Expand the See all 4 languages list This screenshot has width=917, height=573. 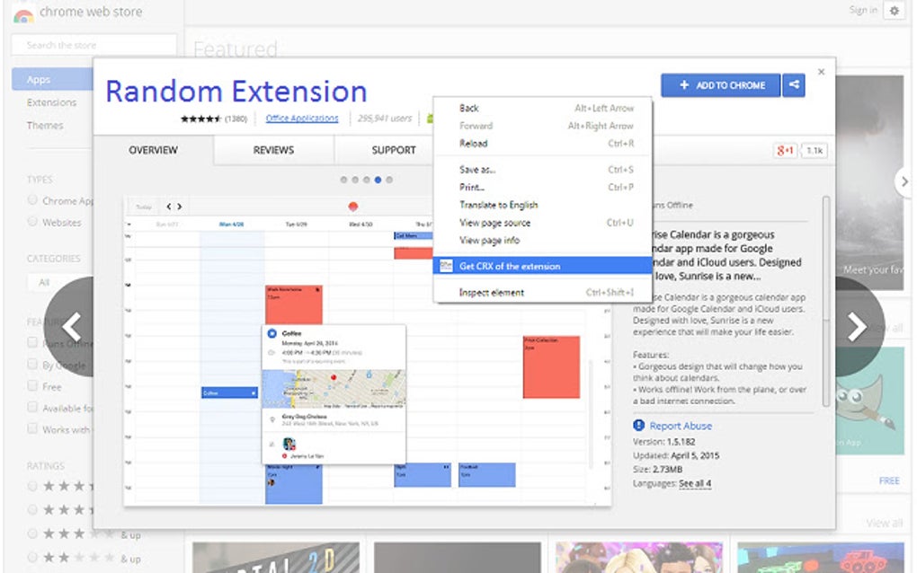[x=695, y=483]
